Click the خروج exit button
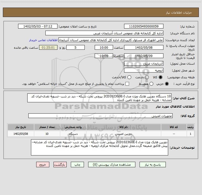This screenshot has width=202, height=195. tap(43, 165)
